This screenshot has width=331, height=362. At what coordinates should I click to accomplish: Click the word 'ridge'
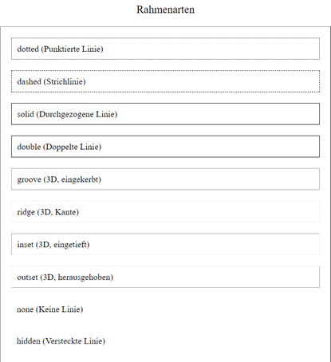click(26, 212)
